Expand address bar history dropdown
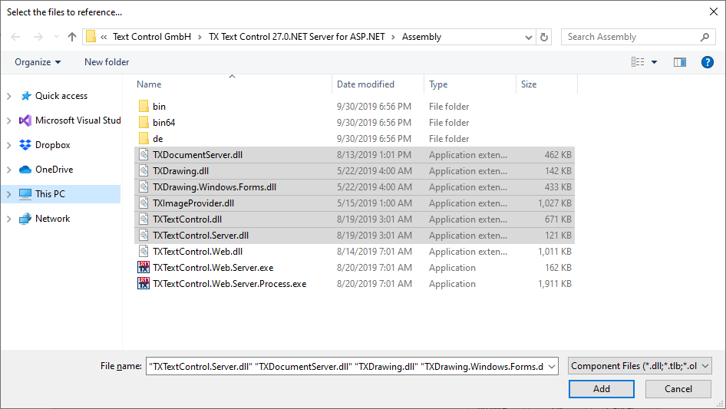Screen dimensions: 726x409 [528, 37]
